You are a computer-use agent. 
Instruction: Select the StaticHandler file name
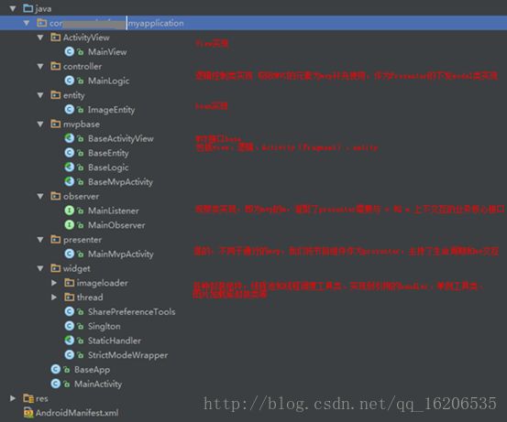pyautogui.click(x=115, y=341)
